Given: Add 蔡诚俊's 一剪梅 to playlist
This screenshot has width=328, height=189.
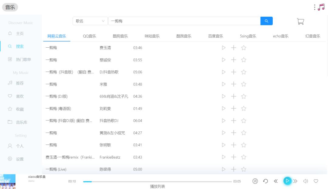Looking at the screenshot, I should (233, 60).
